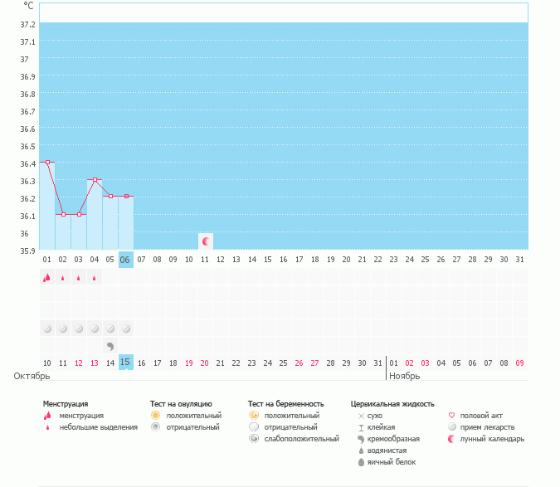Select the 36.3 temperature point on day 04
This screenshot has height=487, width=560.
coord(95,180)
